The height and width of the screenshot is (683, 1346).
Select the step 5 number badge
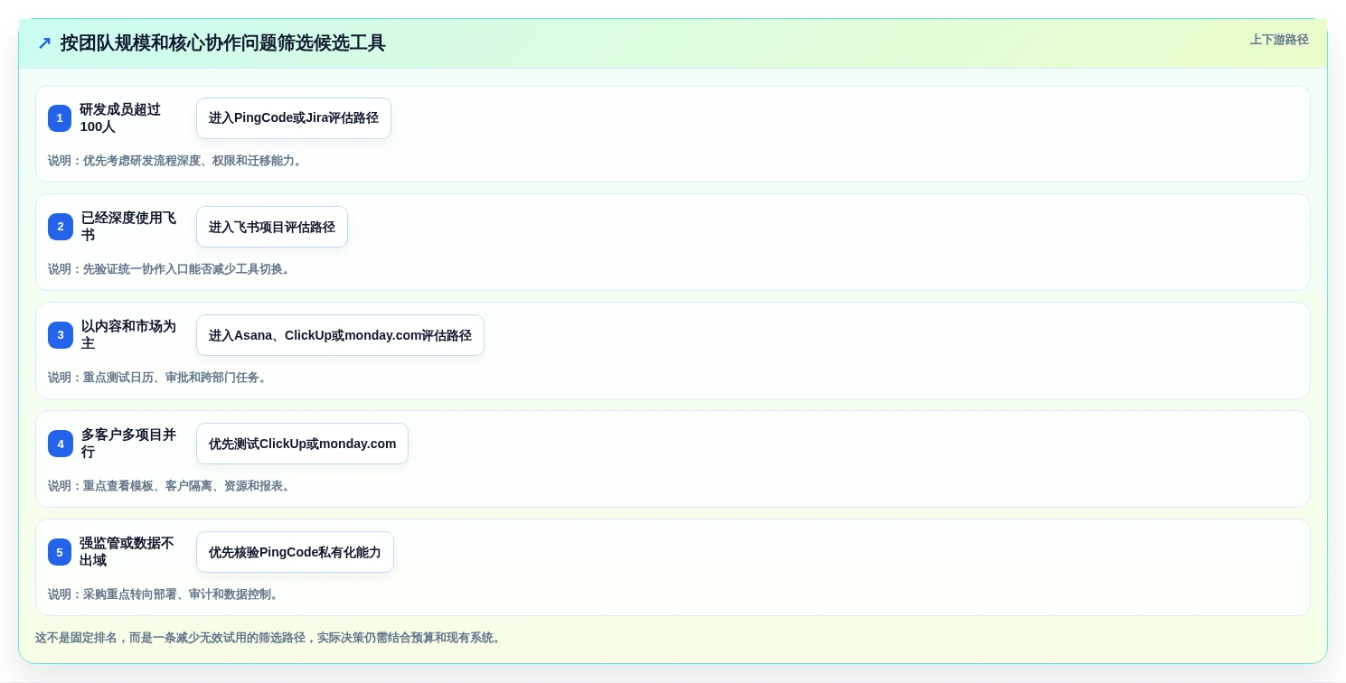click(60, 552)
